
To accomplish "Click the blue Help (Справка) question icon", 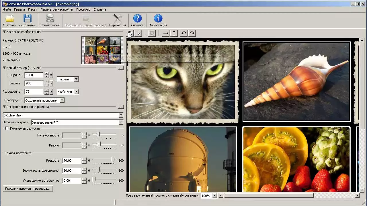I will tap(137, 19).
